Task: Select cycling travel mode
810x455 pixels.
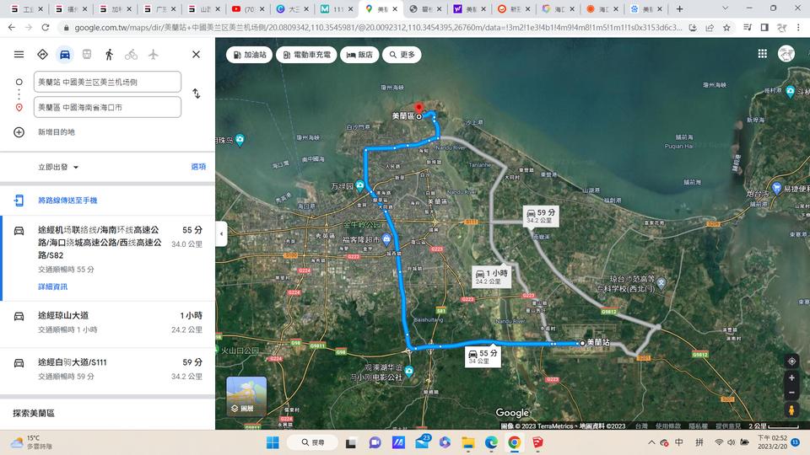Action: click(x=132, y=54)
